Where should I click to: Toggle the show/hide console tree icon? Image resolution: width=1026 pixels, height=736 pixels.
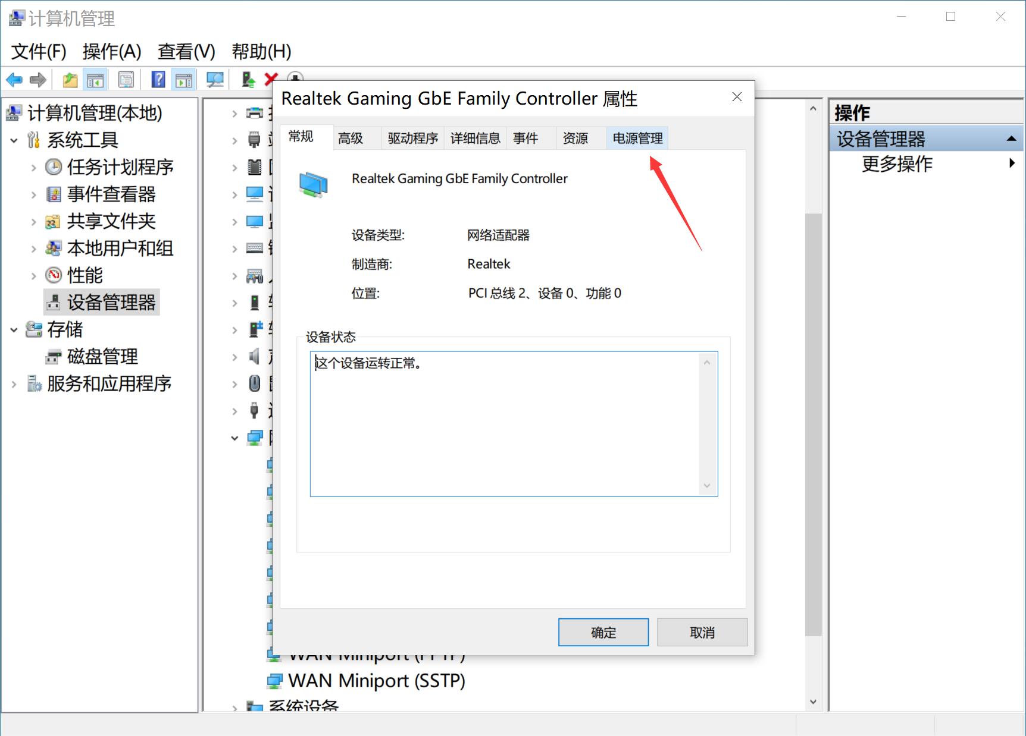point(95,80)
